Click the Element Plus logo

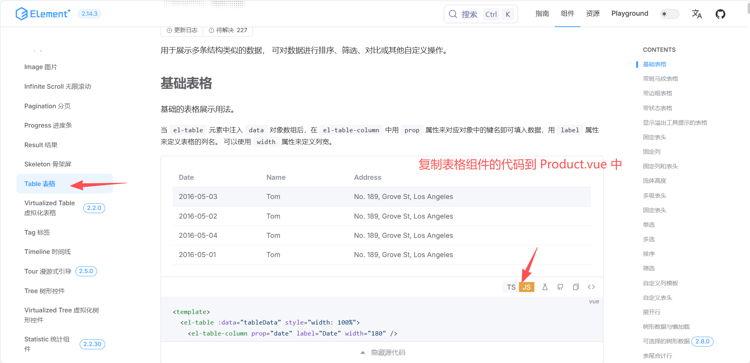[x=43, y=14]
